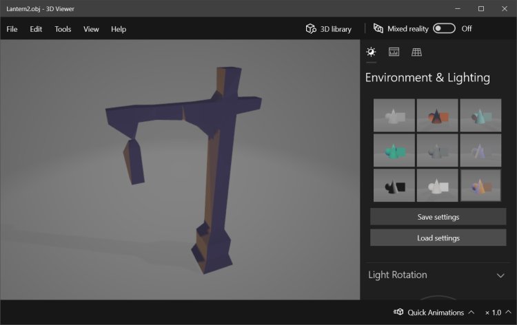Open the Tools menu
Viewport: 517px width, 325px height.
(x=63, y=29)
